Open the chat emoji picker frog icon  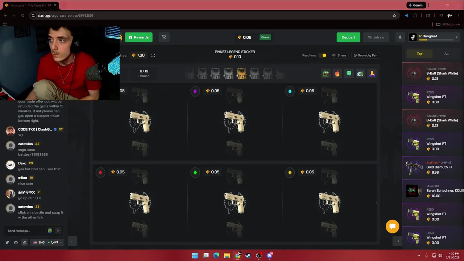(50, 231)
